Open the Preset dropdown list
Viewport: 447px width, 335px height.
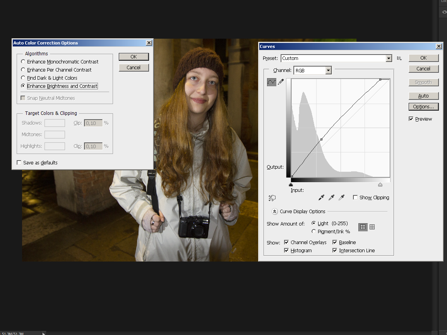click(x=389, y=58)
